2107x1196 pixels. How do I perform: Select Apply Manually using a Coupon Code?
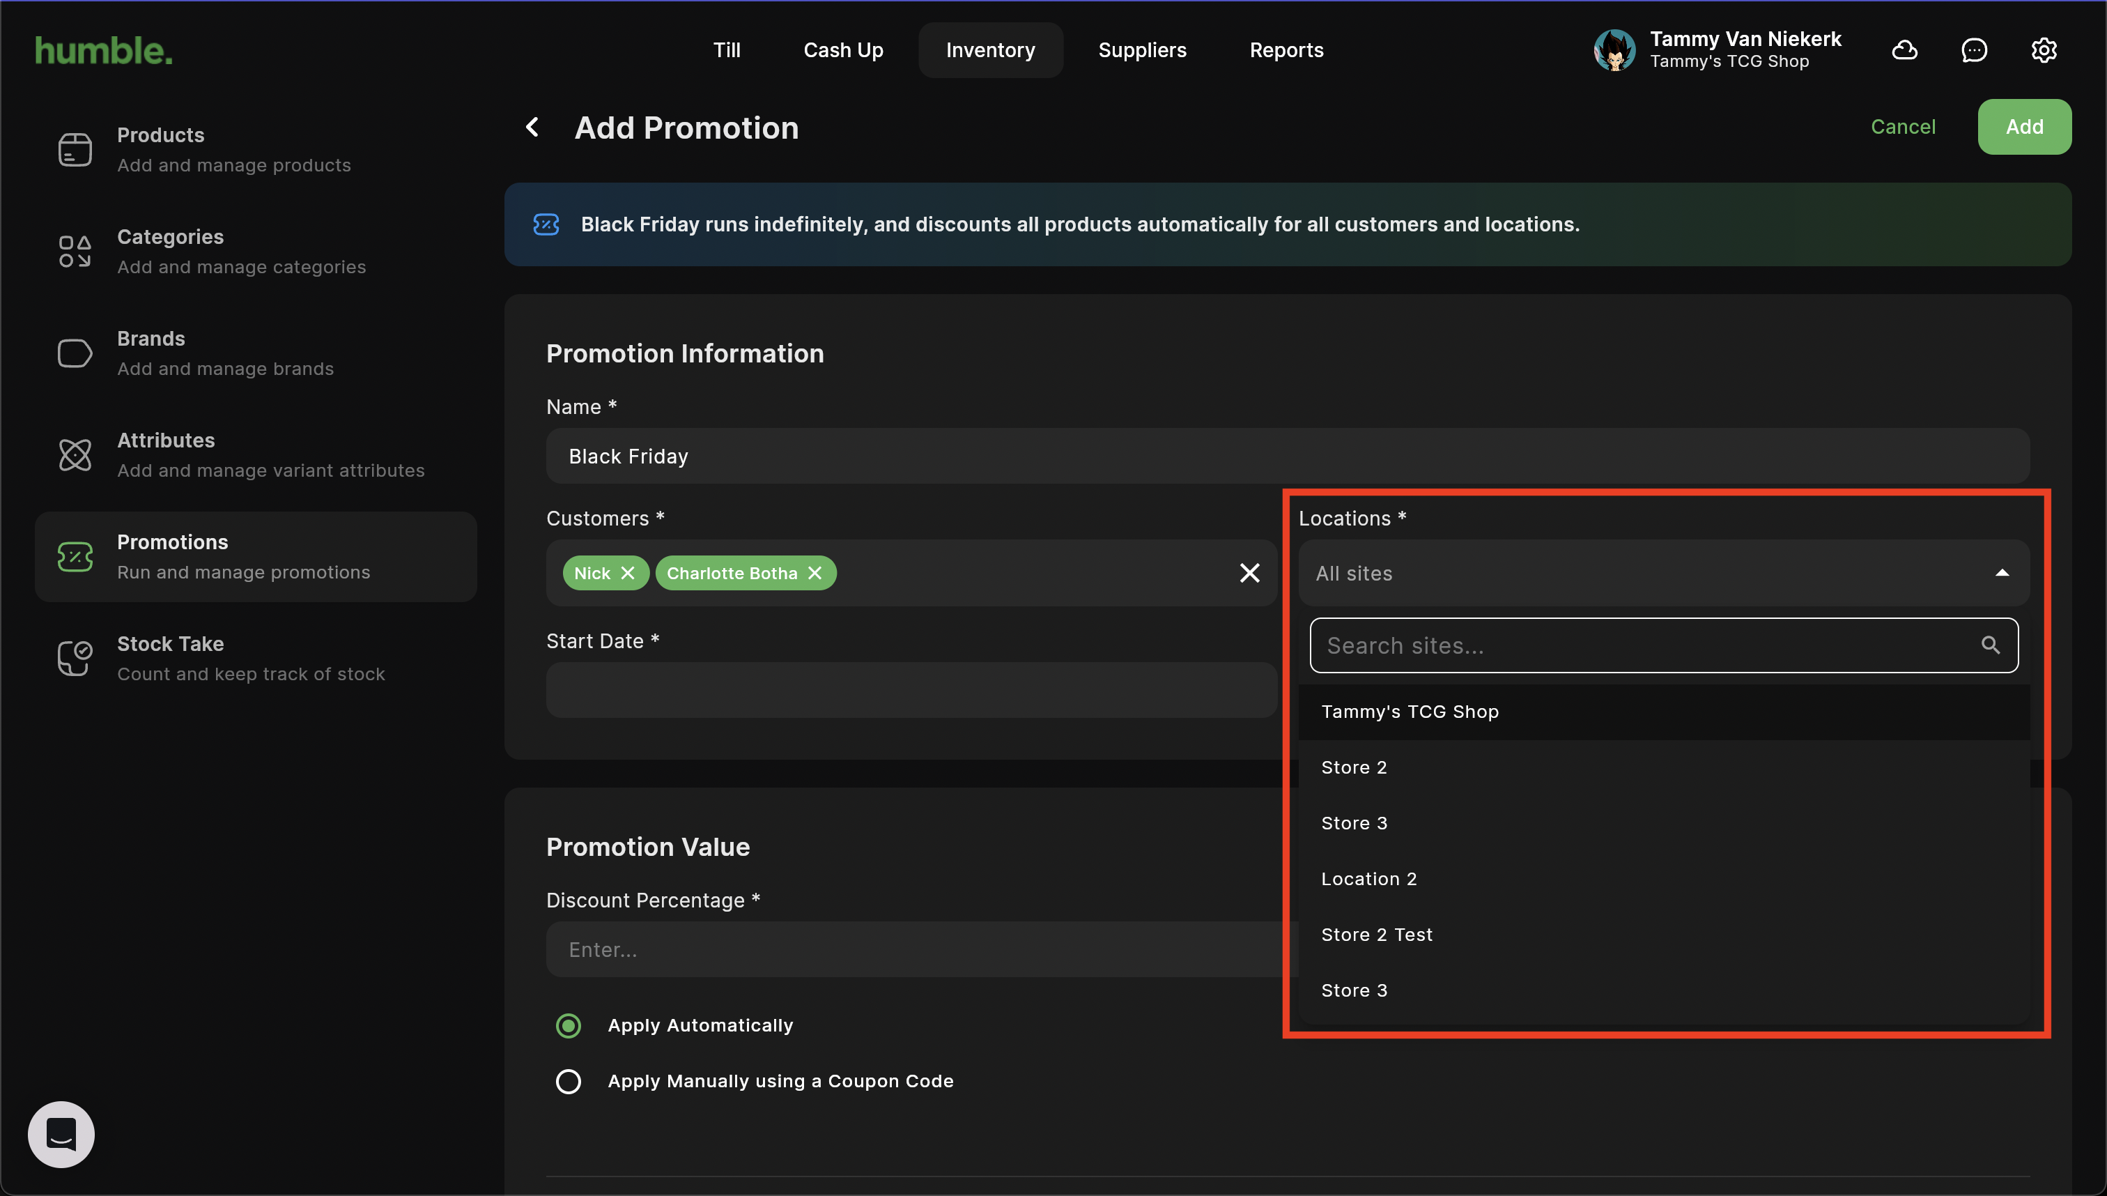click(x=569, y=1082)
